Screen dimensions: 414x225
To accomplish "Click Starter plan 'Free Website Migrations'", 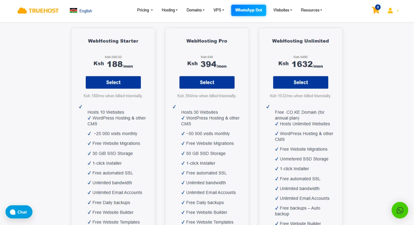I will [x=116, y=143].
